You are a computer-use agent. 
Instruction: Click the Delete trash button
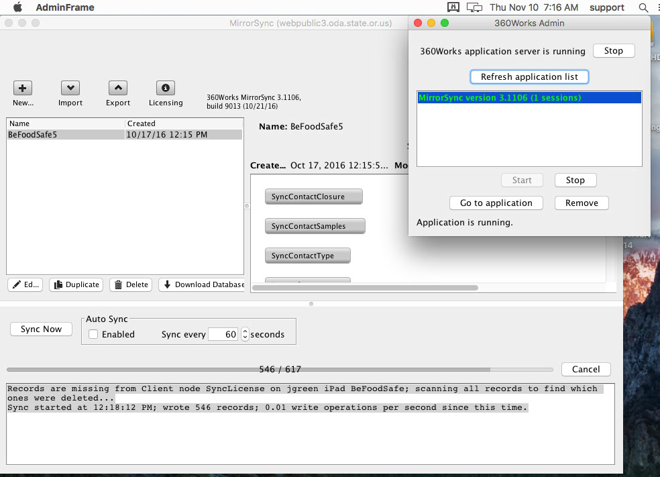[131, 284]
